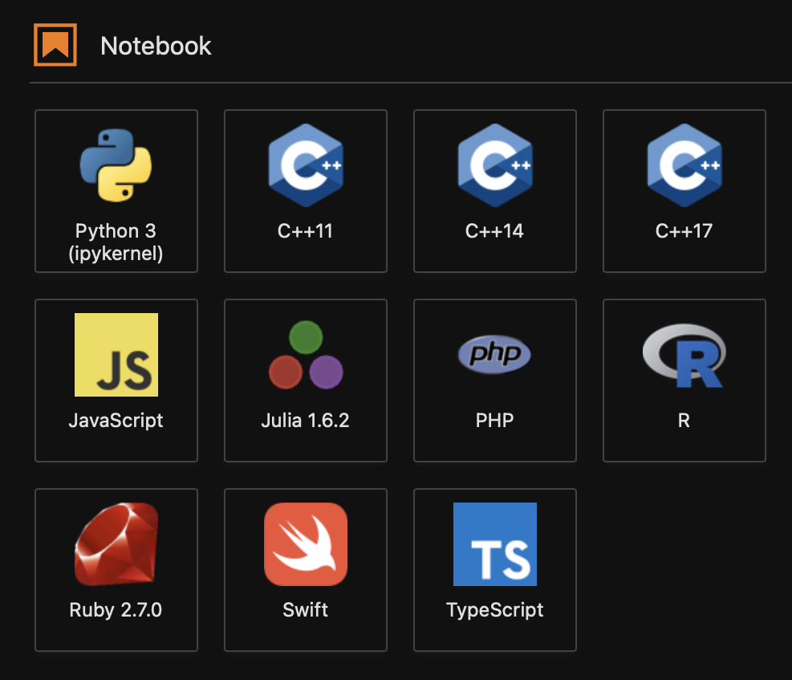Open a Swift notebook

[x=306, y=570]
